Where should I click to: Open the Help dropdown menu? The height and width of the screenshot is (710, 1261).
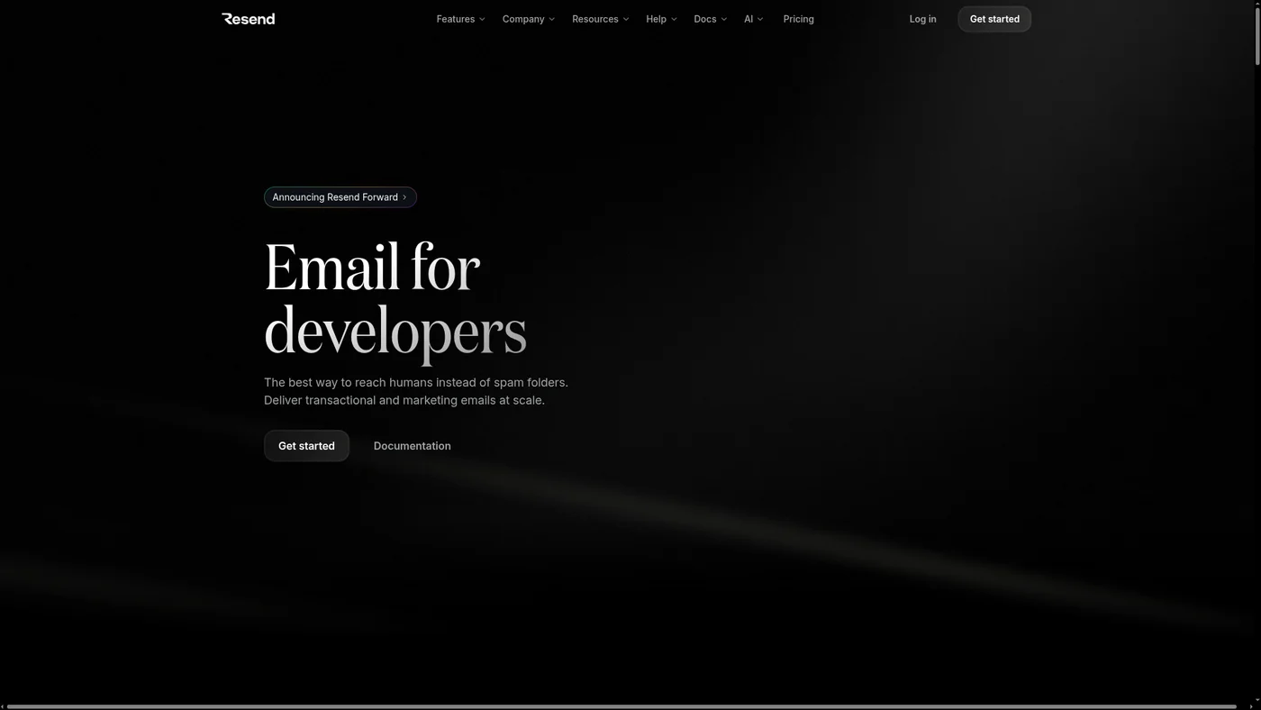661,19
